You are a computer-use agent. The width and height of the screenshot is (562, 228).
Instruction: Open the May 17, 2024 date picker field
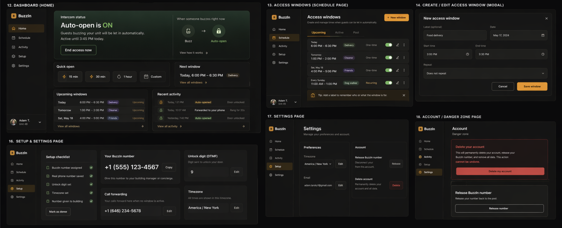(x=518, y=35)
